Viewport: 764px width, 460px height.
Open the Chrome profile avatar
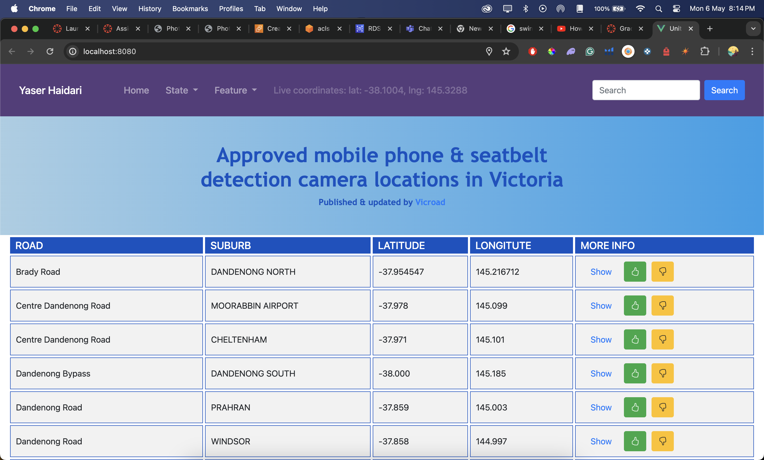pyautogui.click(x=733, y=51)
